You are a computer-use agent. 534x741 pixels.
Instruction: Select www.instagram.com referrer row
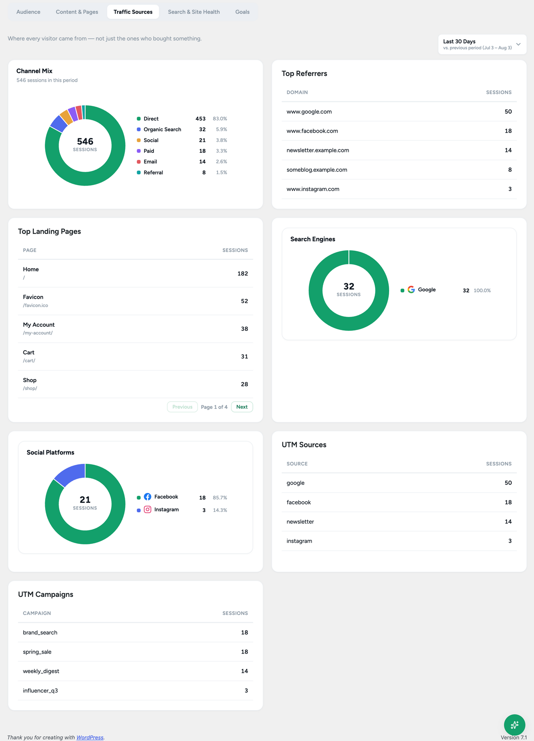click(x=399, y=189)
